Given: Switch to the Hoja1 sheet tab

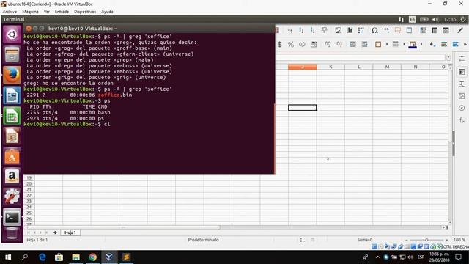Looking at the screenshot, I should point(70,232).
